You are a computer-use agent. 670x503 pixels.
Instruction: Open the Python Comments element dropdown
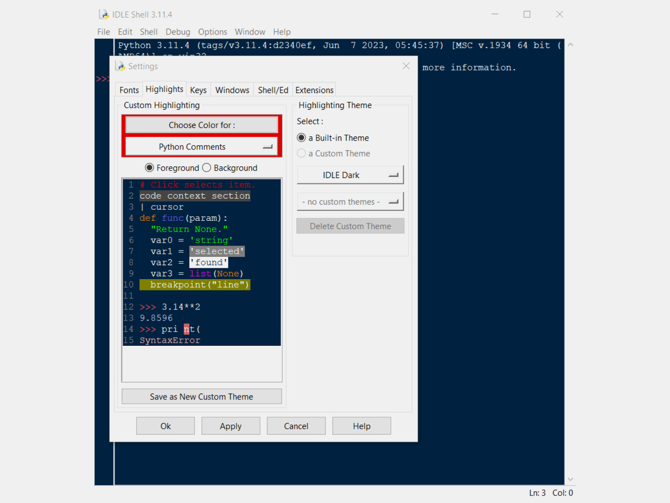[202, 147]
